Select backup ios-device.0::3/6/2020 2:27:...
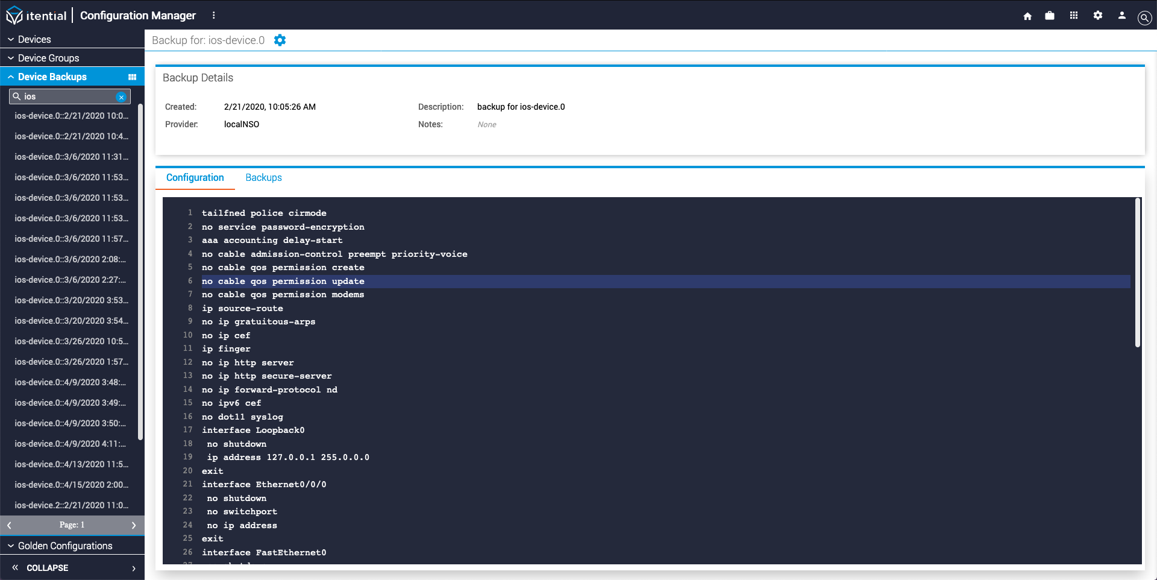Viewport: 1157px width, 580px height. coord(69,280)
